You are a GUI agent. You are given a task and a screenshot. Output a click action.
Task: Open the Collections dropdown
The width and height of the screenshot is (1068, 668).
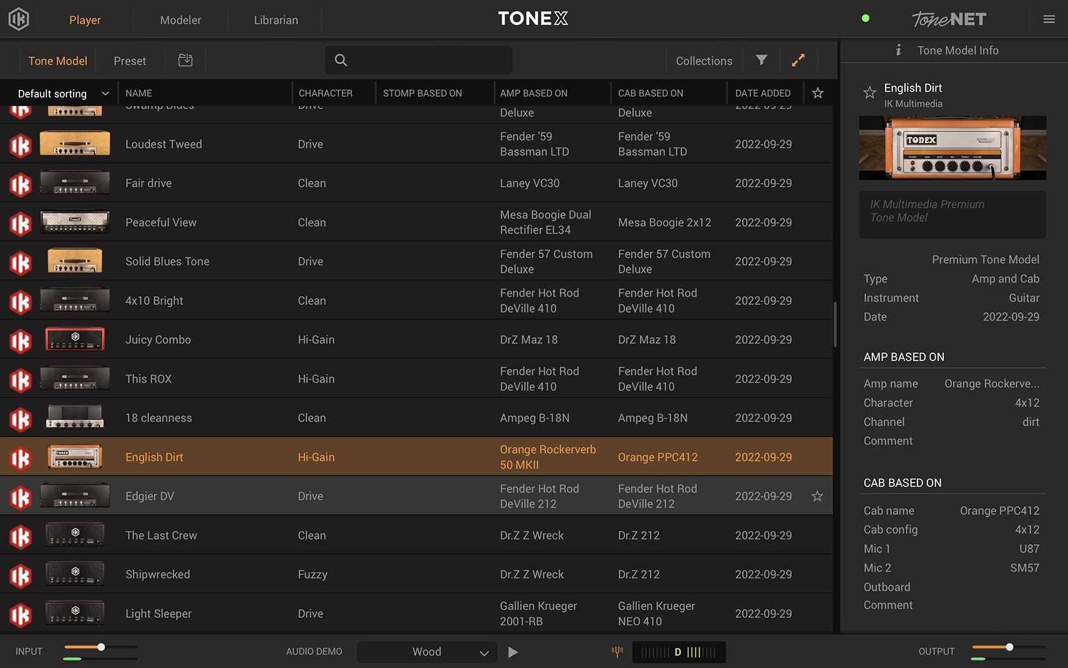[704, 60]
